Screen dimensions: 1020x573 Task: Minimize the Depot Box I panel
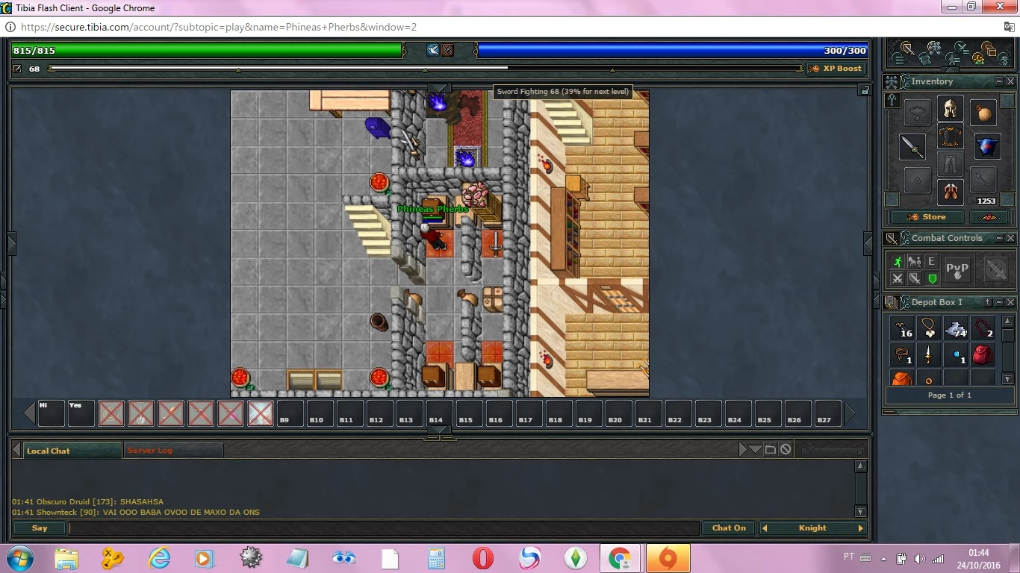(998, 302)
